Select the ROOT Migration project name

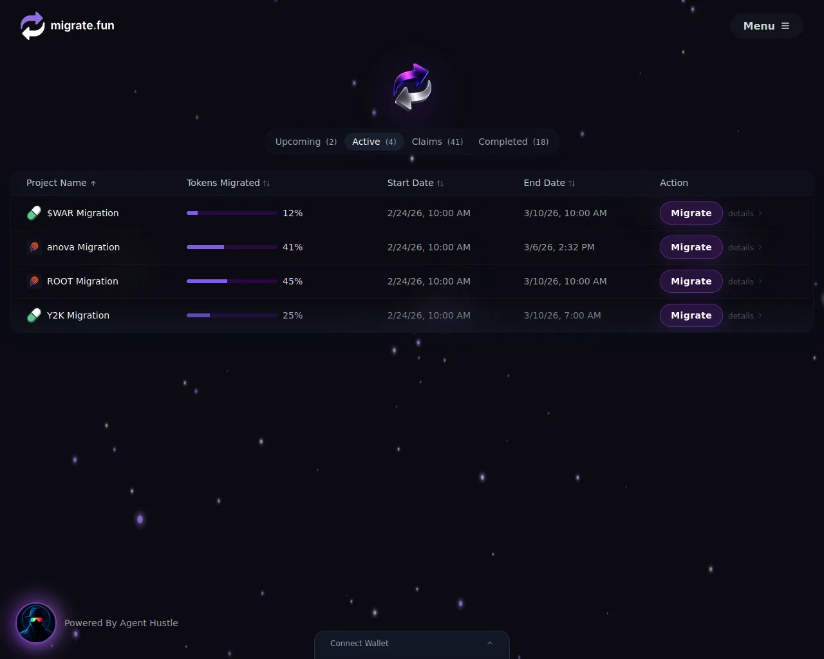(82, 281)
